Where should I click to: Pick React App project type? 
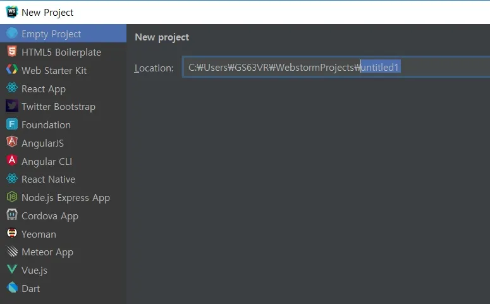63,88
